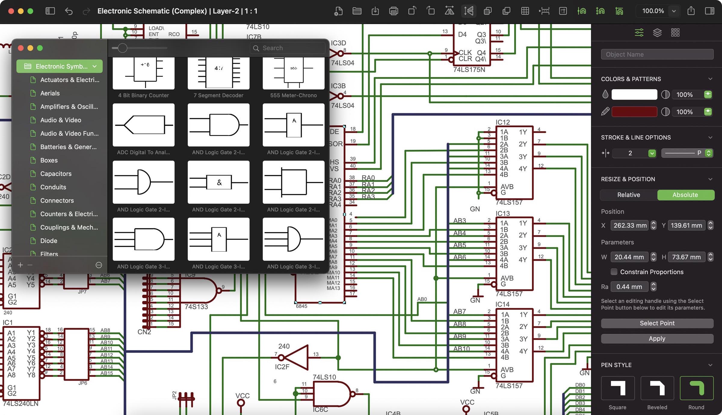The height and width of the screenshot is (415, 722).
Task: Click the open folder toolbar icon
Action: 357,11
